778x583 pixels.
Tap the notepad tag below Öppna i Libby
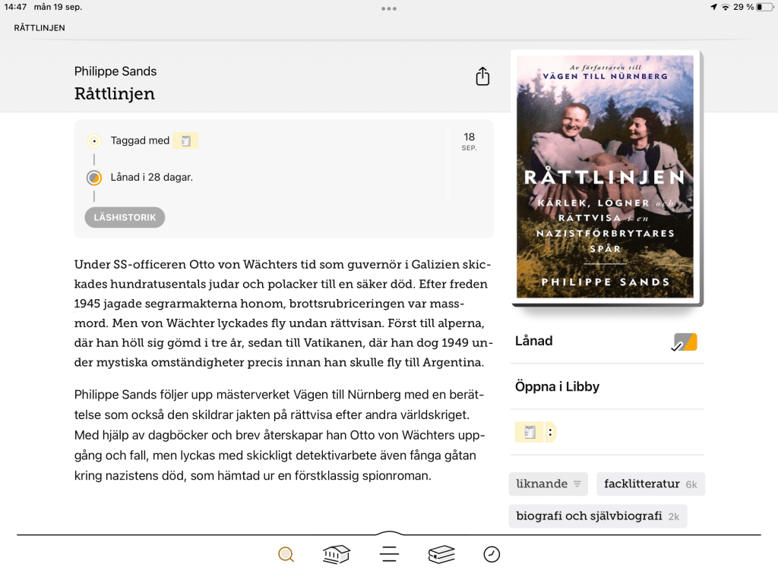pyautogui.click(x=530, y=432)
